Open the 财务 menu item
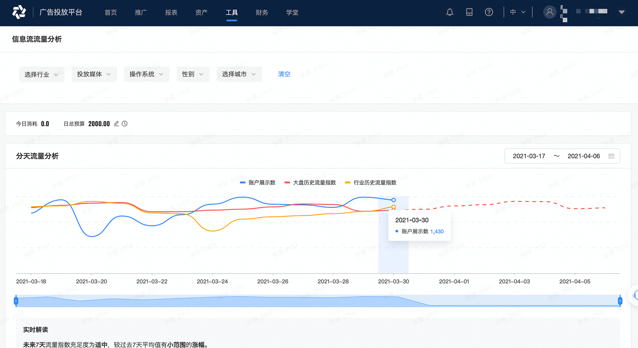This screenshot has height=348, width=638. click(262, 12)
